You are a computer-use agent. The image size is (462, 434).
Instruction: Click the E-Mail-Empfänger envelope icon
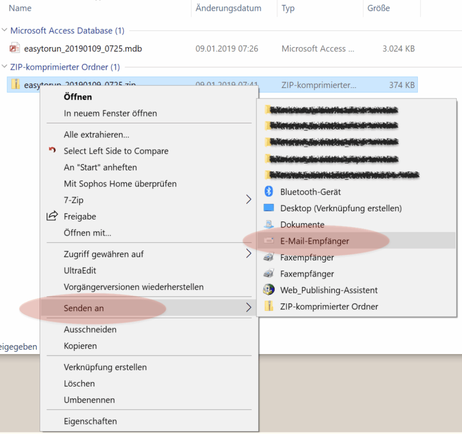pos(269,241)
